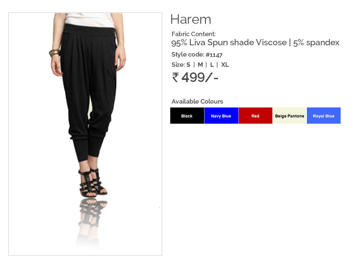This screenshot has height=267, width=356.
Task: Select the Beige Pantone colour swatch
Action: pos(290,116)
